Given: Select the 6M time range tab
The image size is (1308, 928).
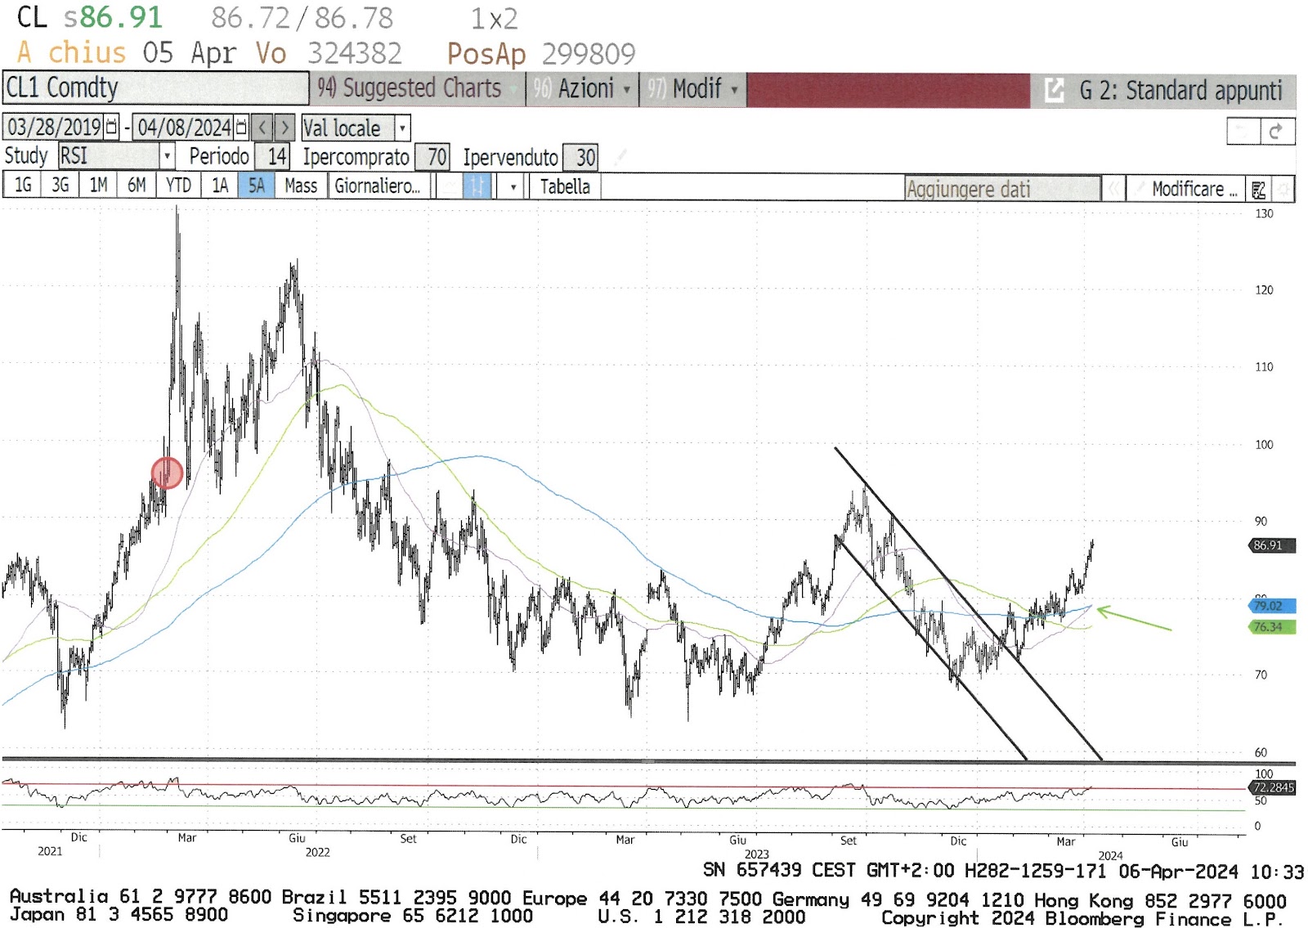Looking at the screenshot, I should coord(137,186).
